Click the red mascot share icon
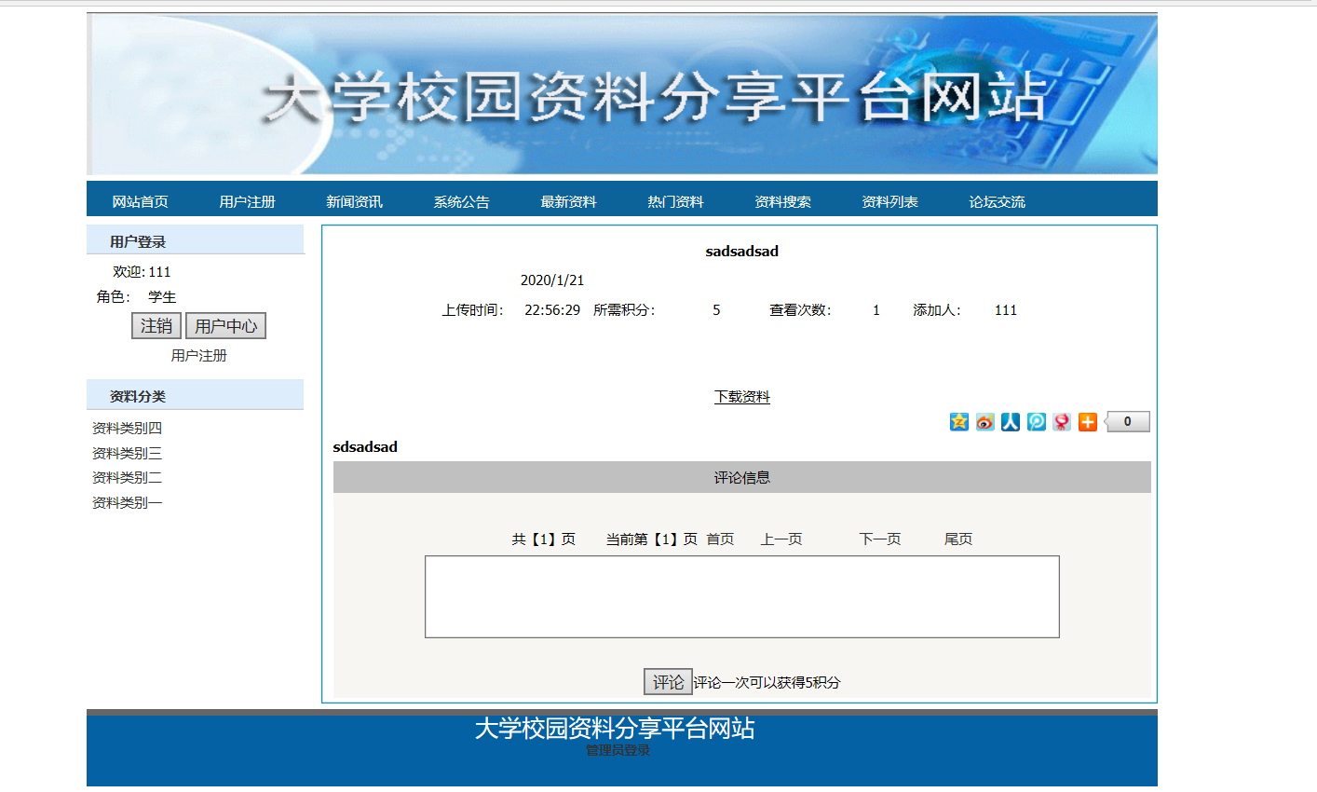The width and height of the screenshot is (1317, 792). pos(1062,422)
